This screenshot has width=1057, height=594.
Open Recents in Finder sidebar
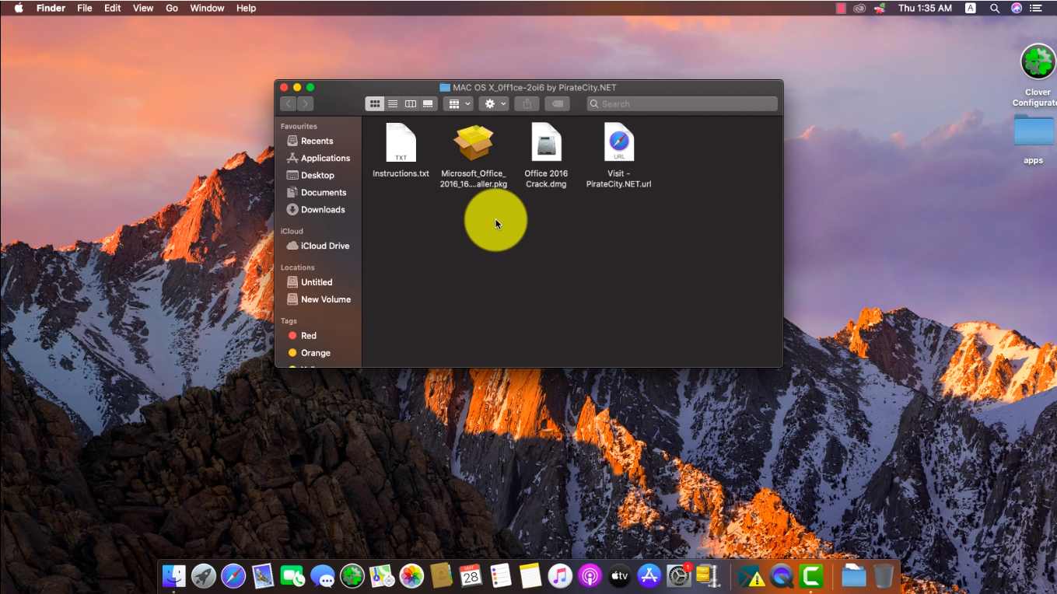(317, 141)
